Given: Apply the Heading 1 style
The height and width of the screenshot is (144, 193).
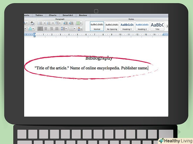Looking at the screenshot, I should pyautogui.click(x=127, y=26).
